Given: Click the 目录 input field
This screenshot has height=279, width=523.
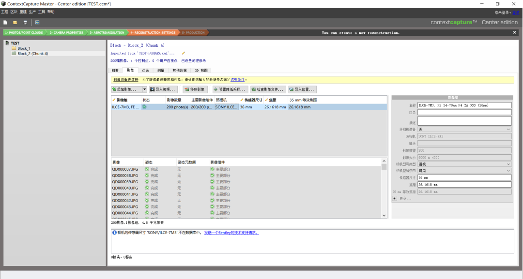Looking at the screenshot, I should pos(464,113).
